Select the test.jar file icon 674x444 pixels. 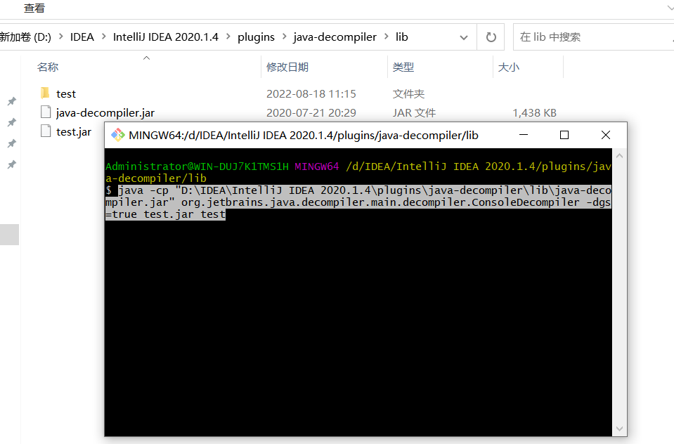pyautogui.click(x=45, y=131)
